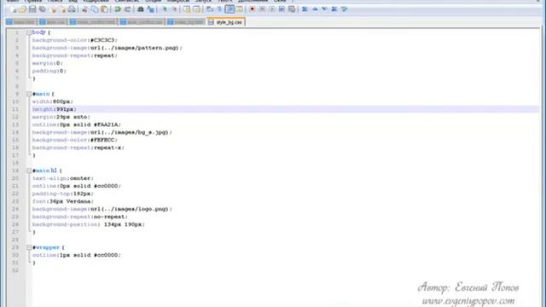The height and width of the screenshot is (307, 546).
Task: Toggle word wrap in the toolbar
Action: 210,9
